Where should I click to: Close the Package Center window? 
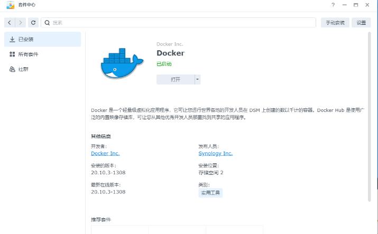(x=367, y=5)
